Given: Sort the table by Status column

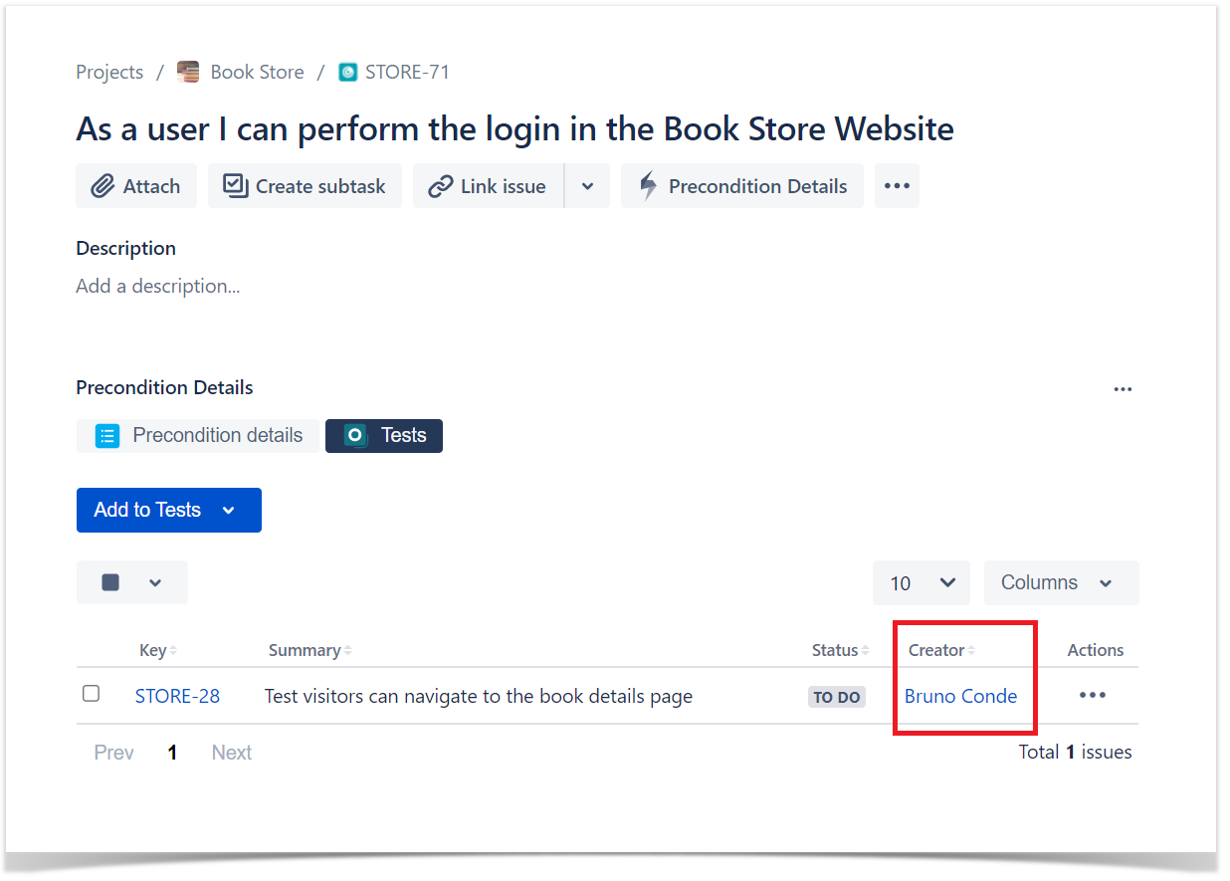Looking at the screenshot, I should coord(841,650).
